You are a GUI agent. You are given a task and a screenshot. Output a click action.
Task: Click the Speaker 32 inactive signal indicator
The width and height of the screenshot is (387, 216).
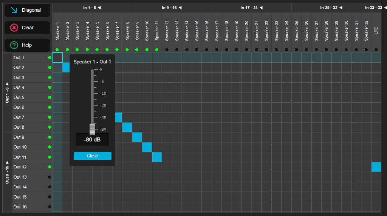point(366,49)
